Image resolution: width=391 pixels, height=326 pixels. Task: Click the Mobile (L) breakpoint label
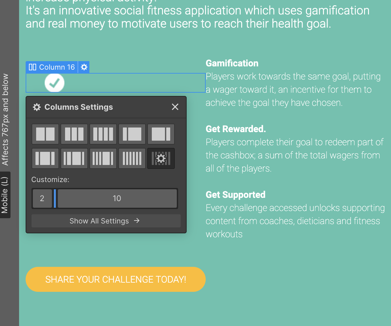coord(5,195)
